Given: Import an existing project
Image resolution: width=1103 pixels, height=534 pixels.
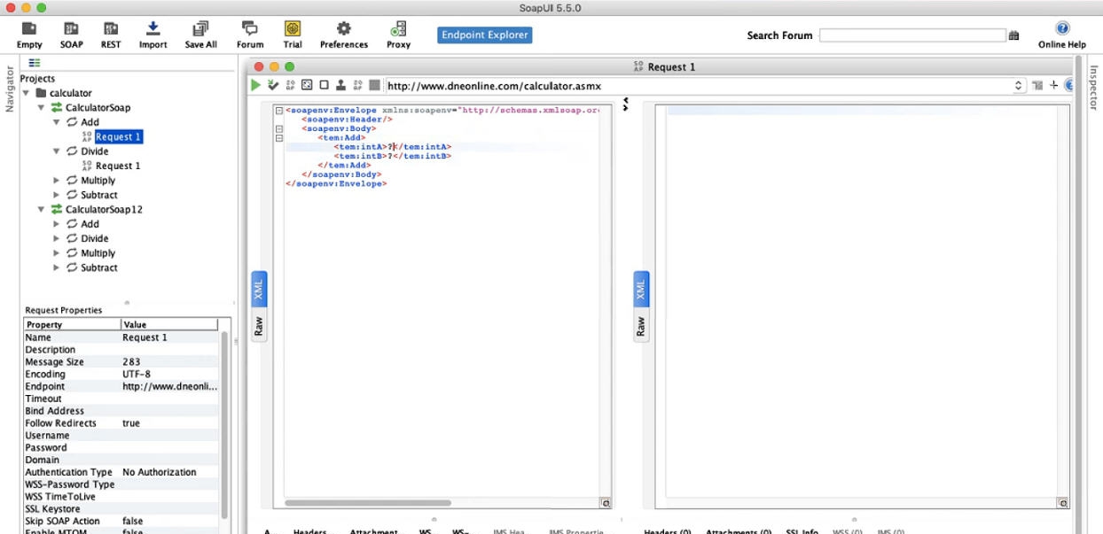Looking at the screenshot, I should coord(153,34).
